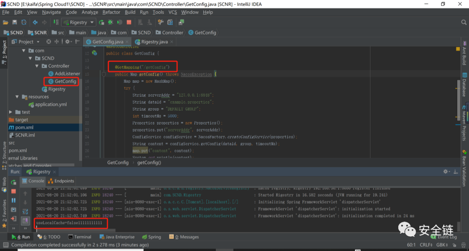Open Run panel settings gear
Screen dimensions: 469x251
pyautogui.click(x=446, y=172)
